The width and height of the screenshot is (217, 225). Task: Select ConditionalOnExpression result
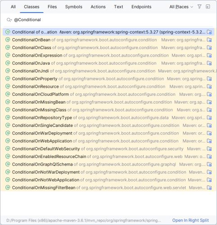tap(108, 55)
